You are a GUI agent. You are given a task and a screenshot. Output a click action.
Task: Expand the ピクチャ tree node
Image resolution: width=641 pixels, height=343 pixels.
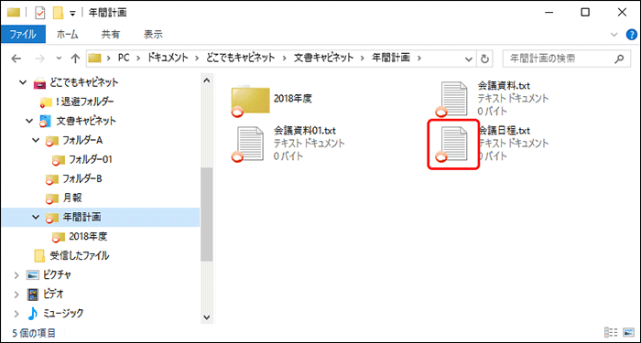tap(16, 275)
